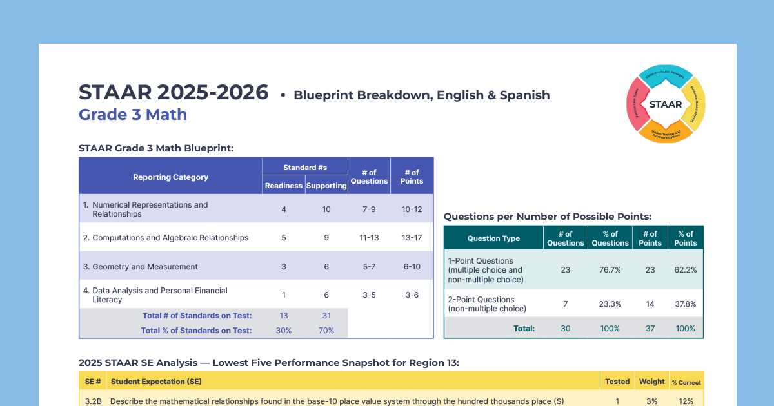Click the 'Grade 3 Math' heading
Image resolution: width=774 pixels, height=406 pixels.
tap(133, 115)
